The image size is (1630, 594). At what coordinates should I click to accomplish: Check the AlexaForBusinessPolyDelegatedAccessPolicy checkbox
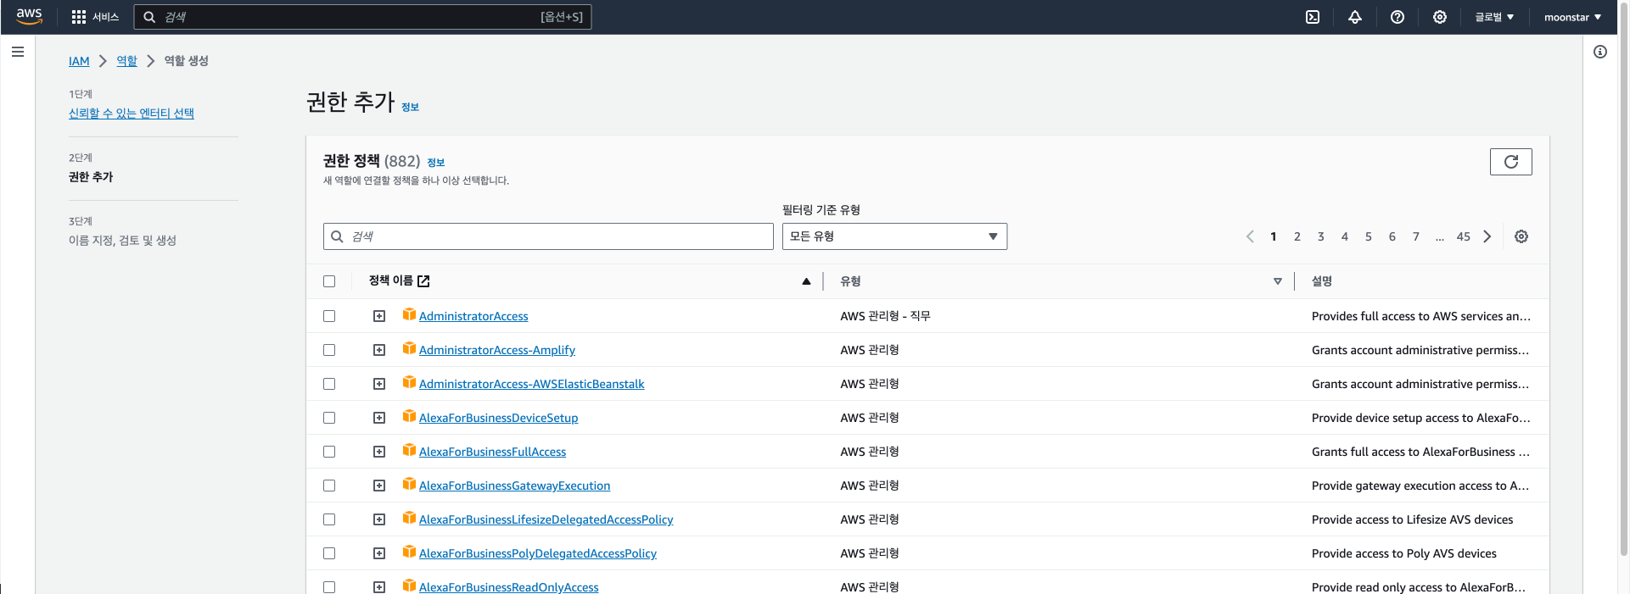(x=329, y=553)
